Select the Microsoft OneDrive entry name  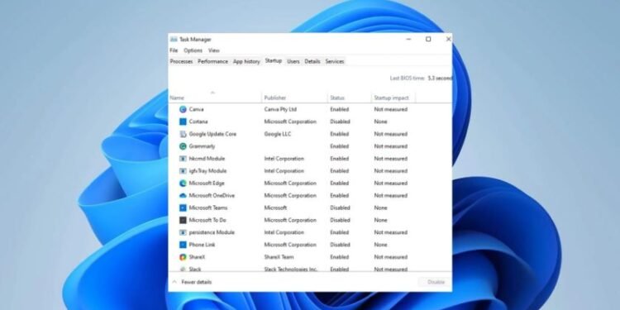point(212,195)
